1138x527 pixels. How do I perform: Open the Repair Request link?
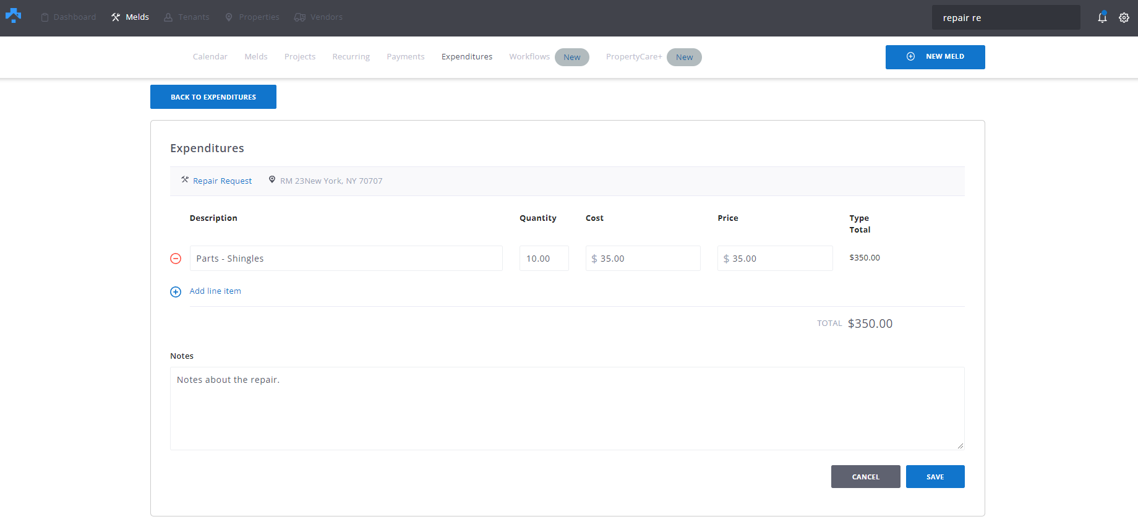pos(223,181)
